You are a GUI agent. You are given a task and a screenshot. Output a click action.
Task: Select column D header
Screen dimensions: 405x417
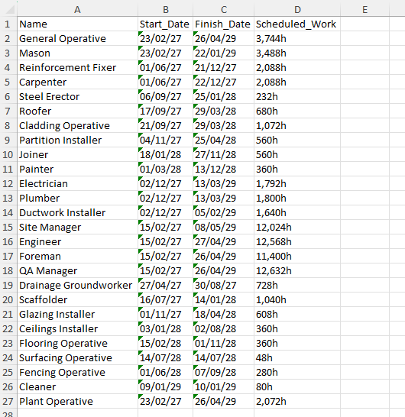(x=297, y=10)
